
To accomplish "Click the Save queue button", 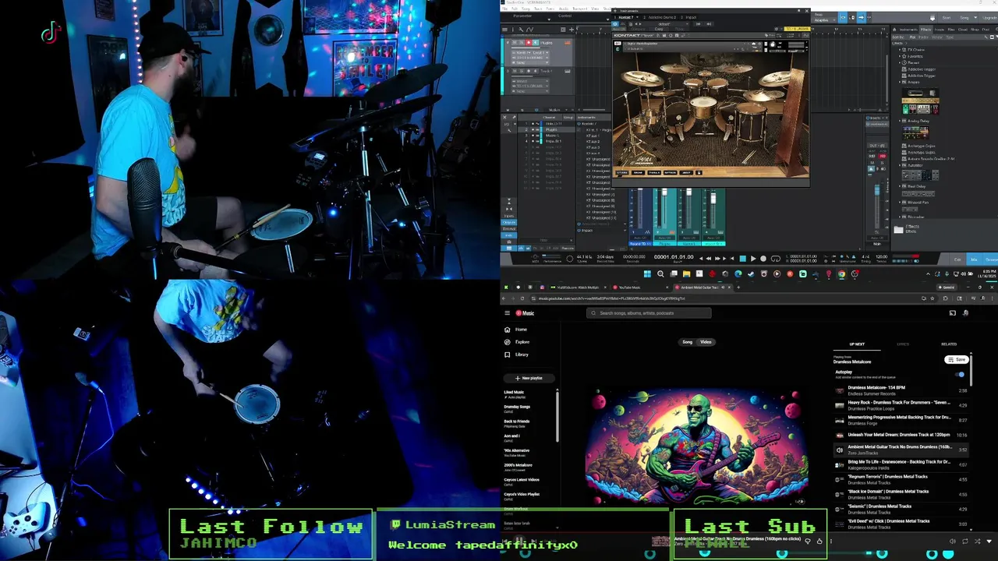I will 957,359.
